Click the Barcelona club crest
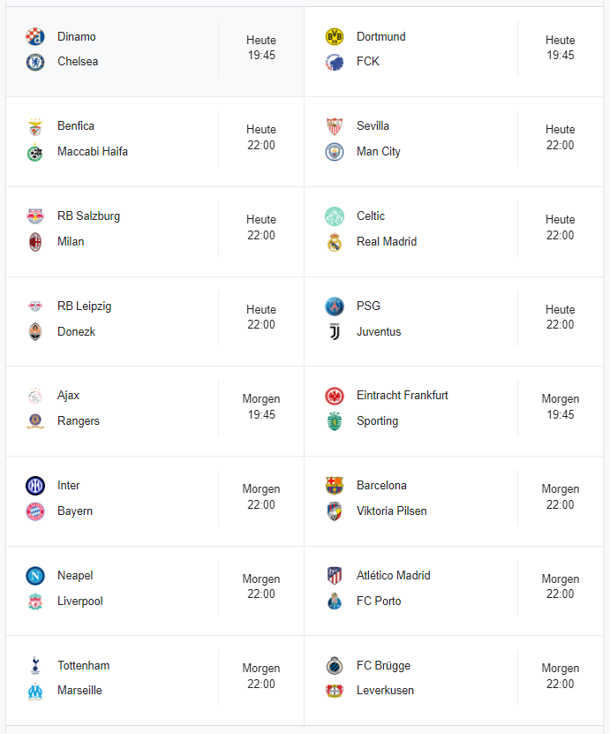610x734 pixels. point(335,486)
